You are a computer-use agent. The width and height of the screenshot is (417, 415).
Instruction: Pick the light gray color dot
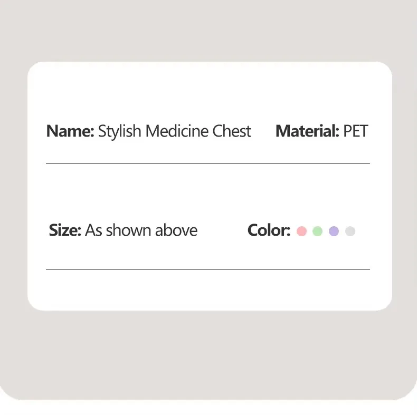(350, 231)
